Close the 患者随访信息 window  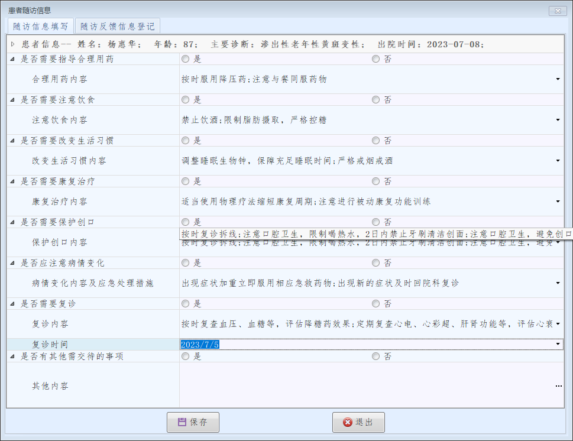[x=557, y=11]
